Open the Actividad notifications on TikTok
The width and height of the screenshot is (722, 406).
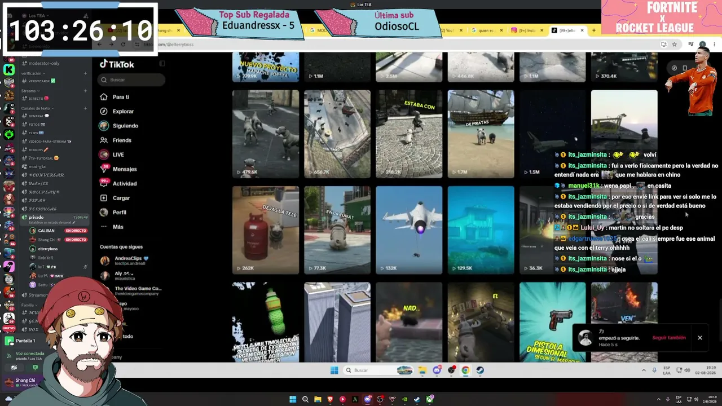[118, 183]
